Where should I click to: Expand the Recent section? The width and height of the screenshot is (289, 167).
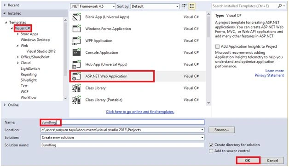[x=5, y=5]
